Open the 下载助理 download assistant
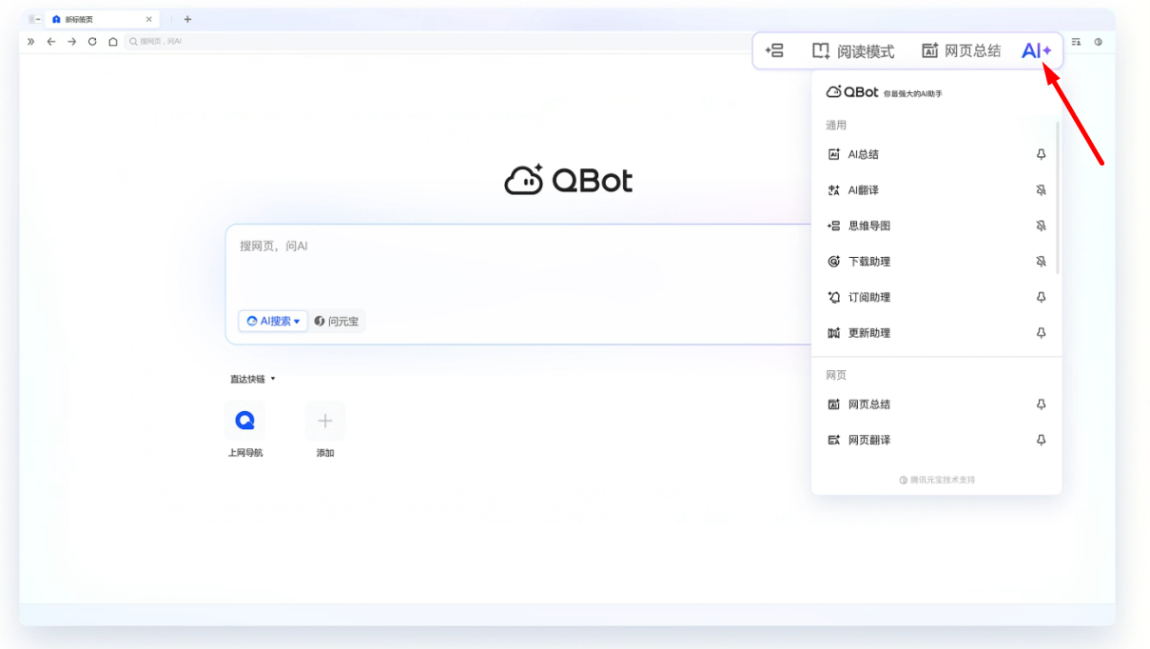 [x=867, y=261]
